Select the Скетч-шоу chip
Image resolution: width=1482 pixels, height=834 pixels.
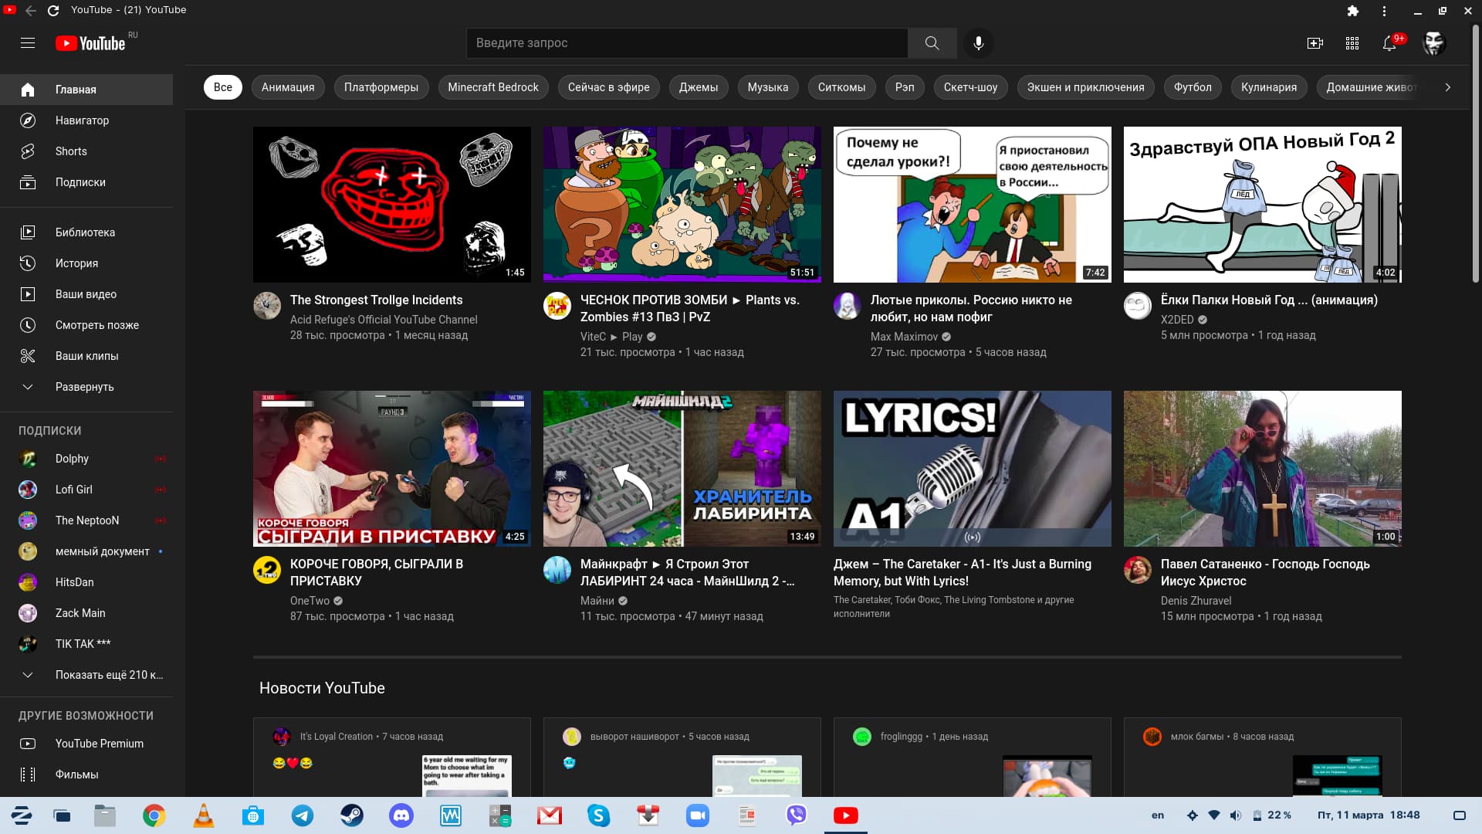tap(970, 87)
